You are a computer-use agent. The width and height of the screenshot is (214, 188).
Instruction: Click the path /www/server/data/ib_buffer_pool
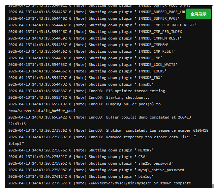tap(42, 111)
